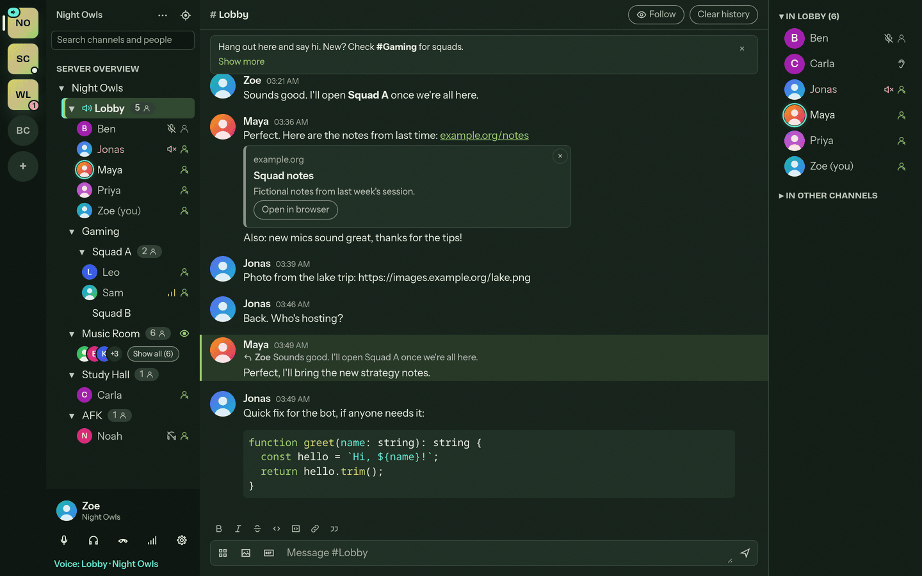Focus the Search channels and people field
This screenshot has height=576, width=922.
(123, 40)
